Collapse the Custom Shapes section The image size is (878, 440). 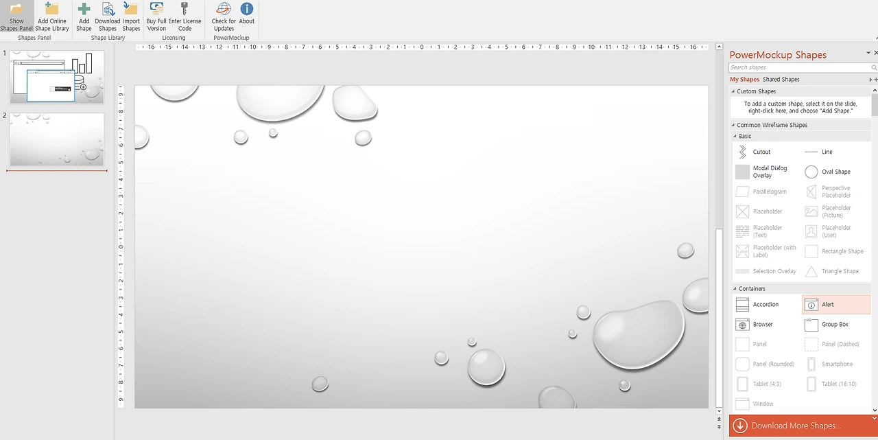(x=733, y=91)
